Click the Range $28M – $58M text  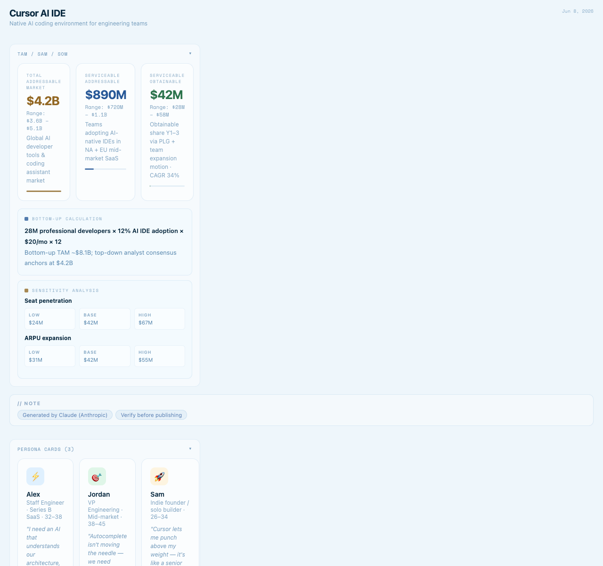click(x=167, y=111)
